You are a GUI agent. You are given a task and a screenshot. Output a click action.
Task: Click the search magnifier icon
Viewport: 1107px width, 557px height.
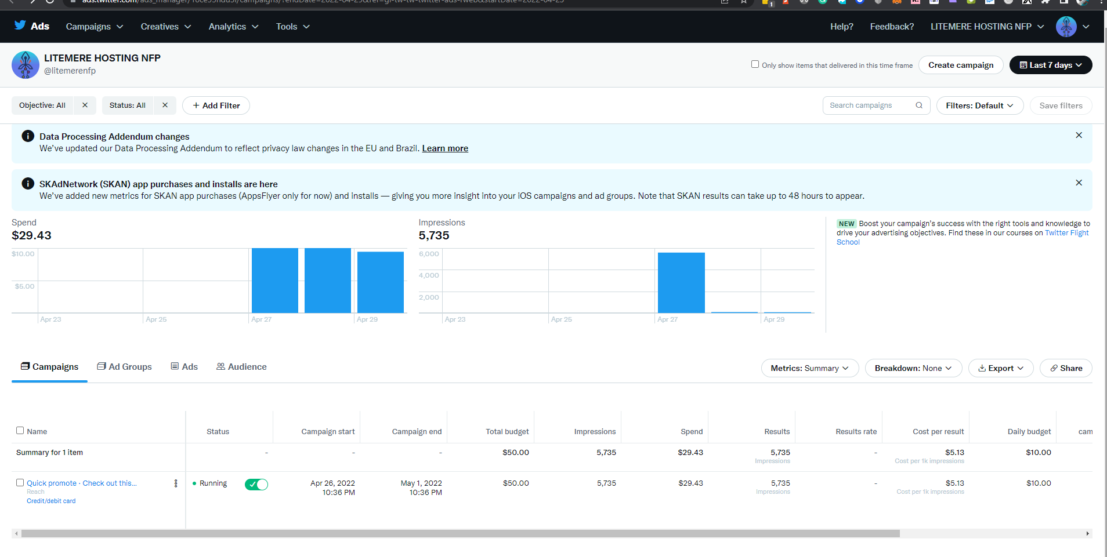pos(919,105)
